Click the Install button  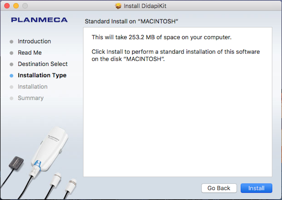coord(256,188)
